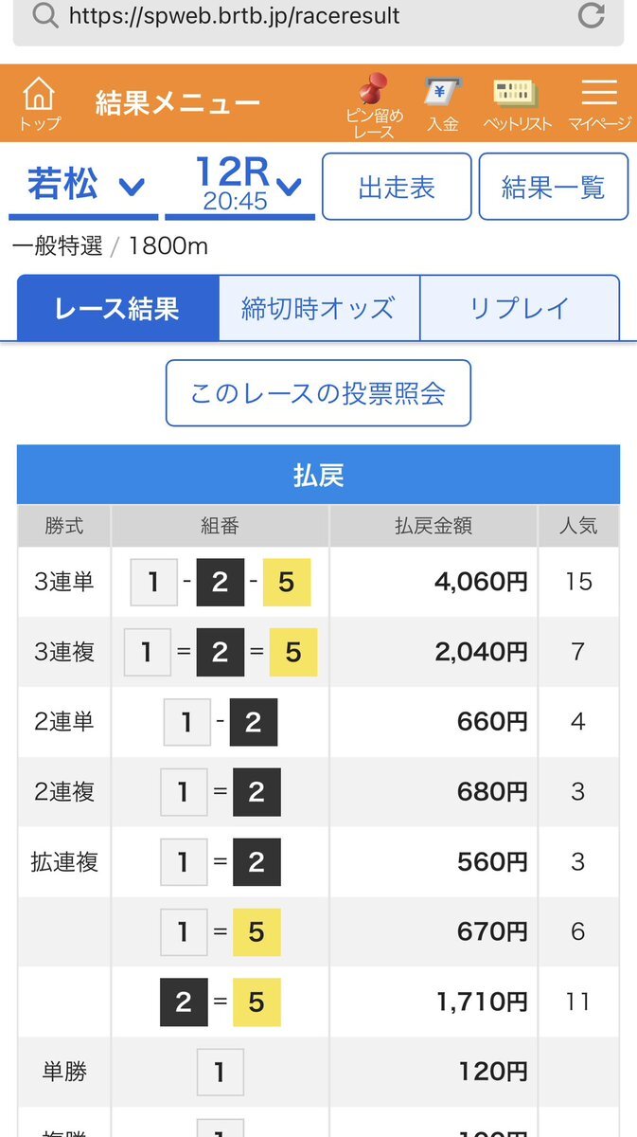Open the 入金 deposit icon
This screenshot has height=1137, width=637.
[442, 104]
